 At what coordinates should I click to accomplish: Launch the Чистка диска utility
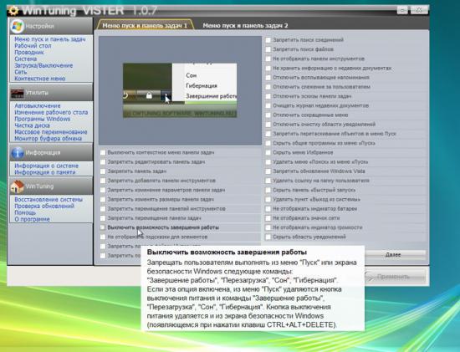pos(32,125)
